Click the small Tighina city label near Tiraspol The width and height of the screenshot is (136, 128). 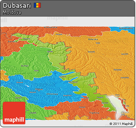[x=86, y=98]
